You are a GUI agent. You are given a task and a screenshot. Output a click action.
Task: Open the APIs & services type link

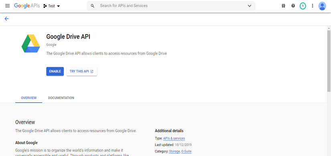click(x=174, y=138)
